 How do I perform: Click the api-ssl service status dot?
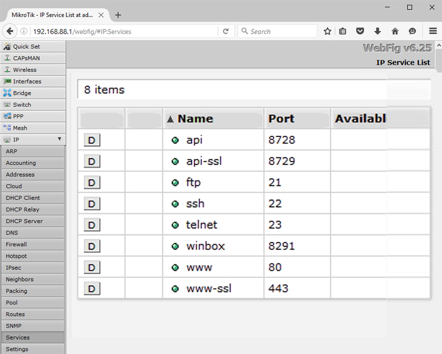click(x=175, y=161)
